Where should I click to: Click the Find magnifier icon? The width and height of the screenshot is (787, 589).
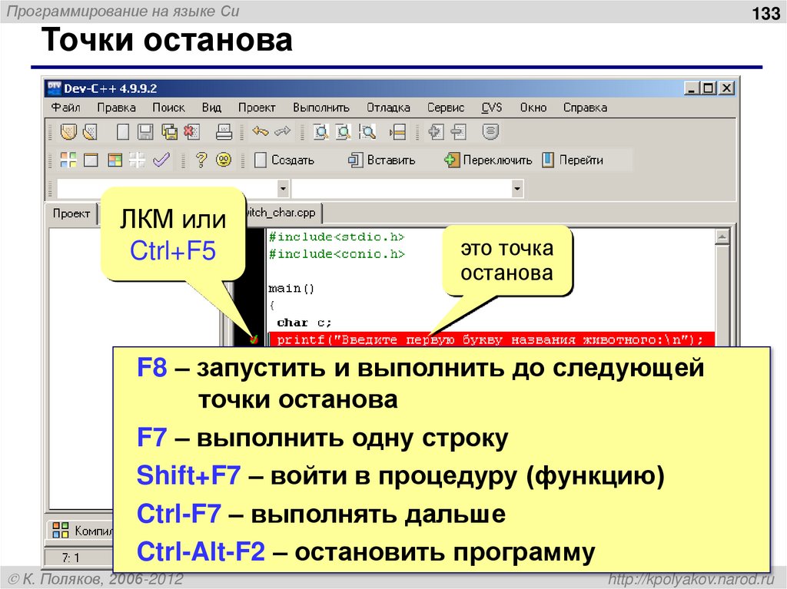[x=320, y=132]
